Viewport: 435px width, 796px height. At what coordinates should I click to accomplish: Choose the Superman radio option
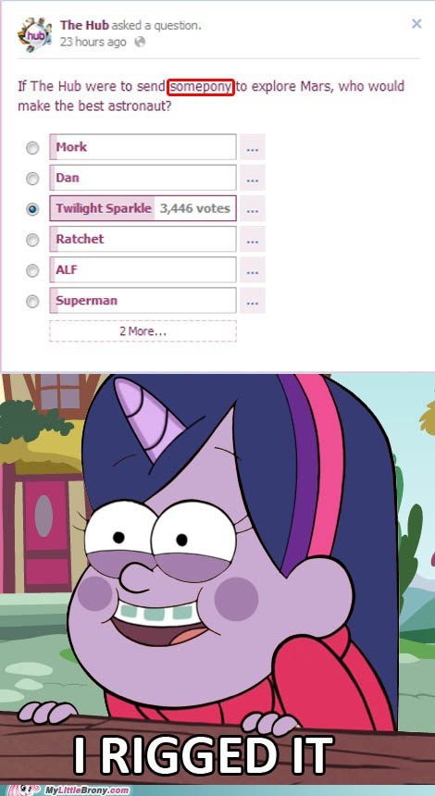click(x=32, y=302)
